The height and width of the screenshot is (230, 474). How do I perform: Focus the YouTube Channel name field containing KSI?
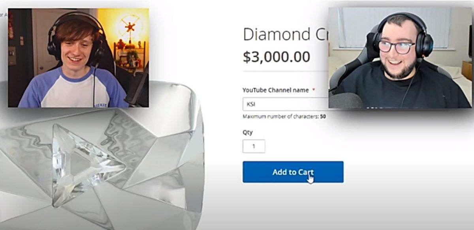(285, 104)
